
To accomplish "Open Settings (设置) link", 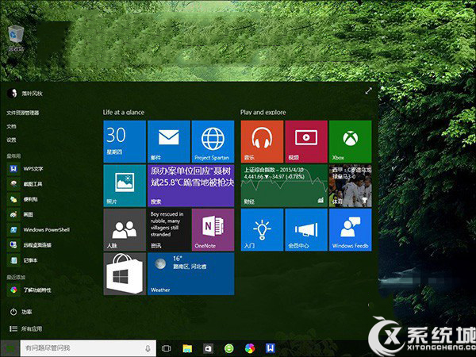I will (x=12, y=140).
